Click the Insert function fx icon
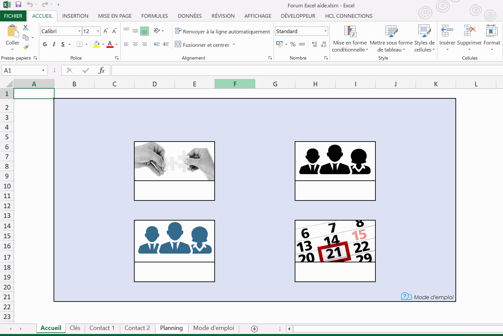Screen dimensions: 503x336 click(x=102, y=70)
